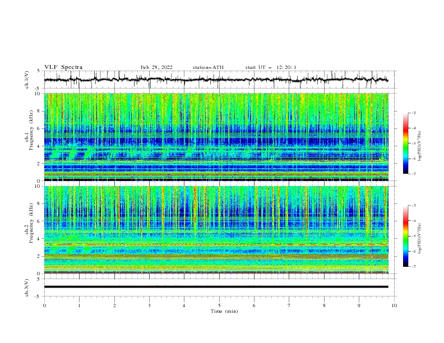The height and width of the screenshot is (343, 444).
Task: Click the time axis tick label '10'
Action: point(394,305)
